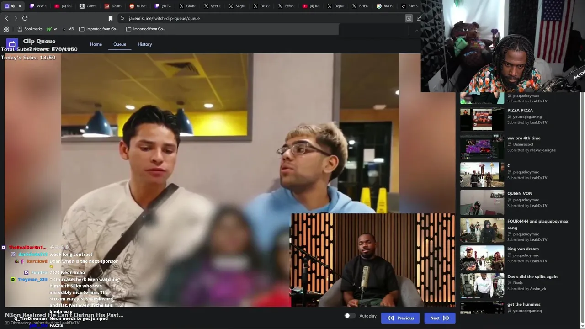Screen dimensions: 585x329
Task: Click the site info icon in address bar
Action: (x=122, y=18)
